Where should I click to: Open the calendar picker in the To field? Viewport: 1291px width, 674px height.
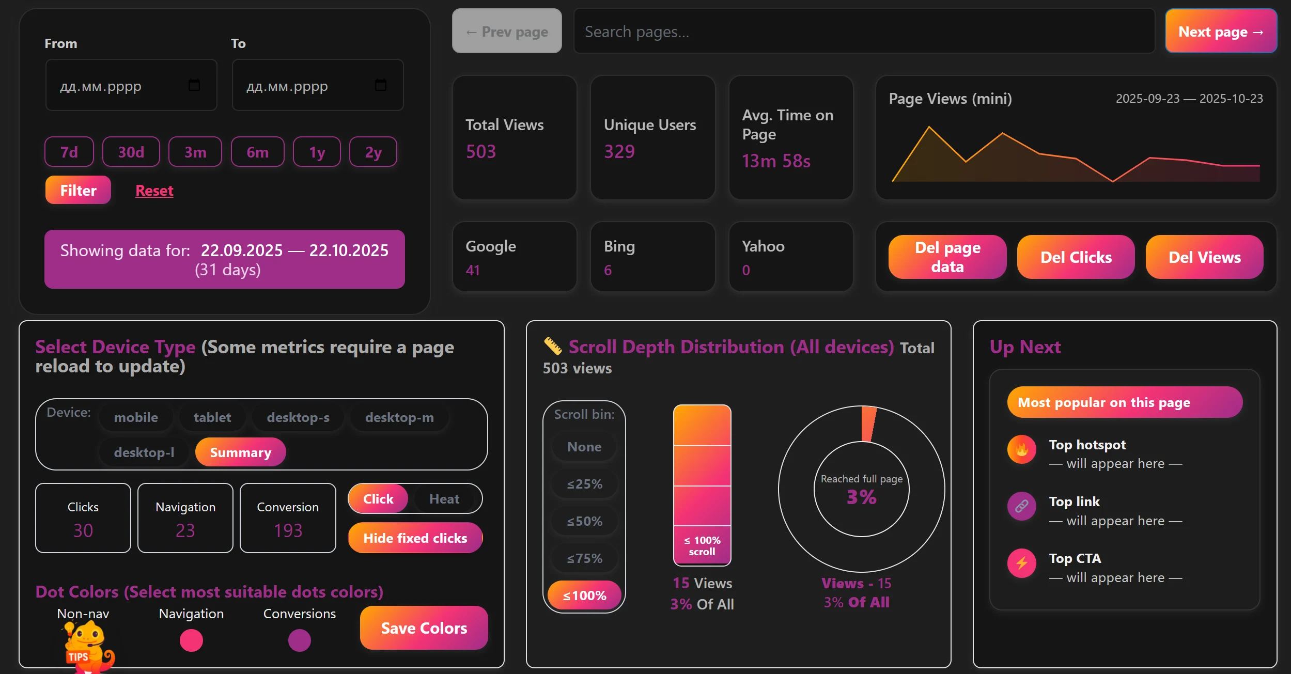[x=380, y=84]
